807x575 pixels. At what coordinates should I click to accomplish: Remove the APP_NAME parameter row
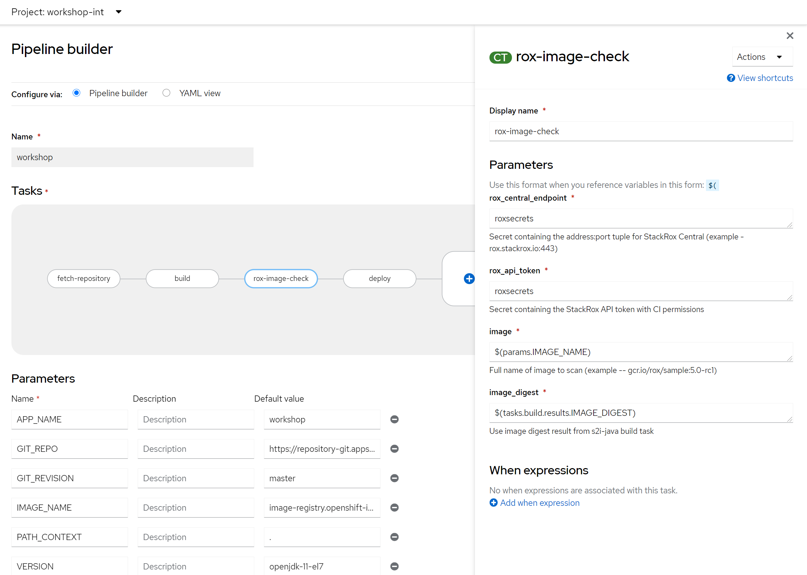pos(394,420)
